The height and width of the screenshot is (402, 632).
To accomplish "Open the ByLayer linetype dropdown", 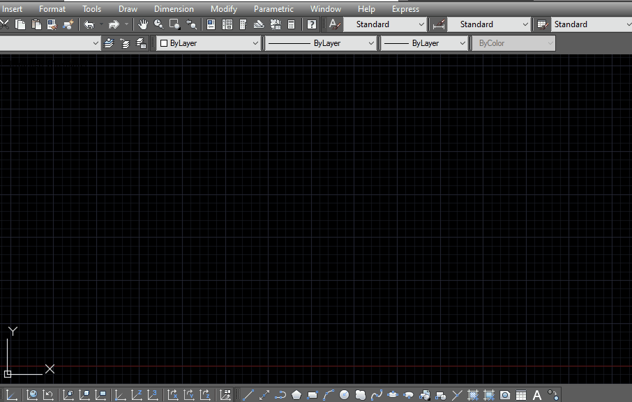I will [321, 43].
